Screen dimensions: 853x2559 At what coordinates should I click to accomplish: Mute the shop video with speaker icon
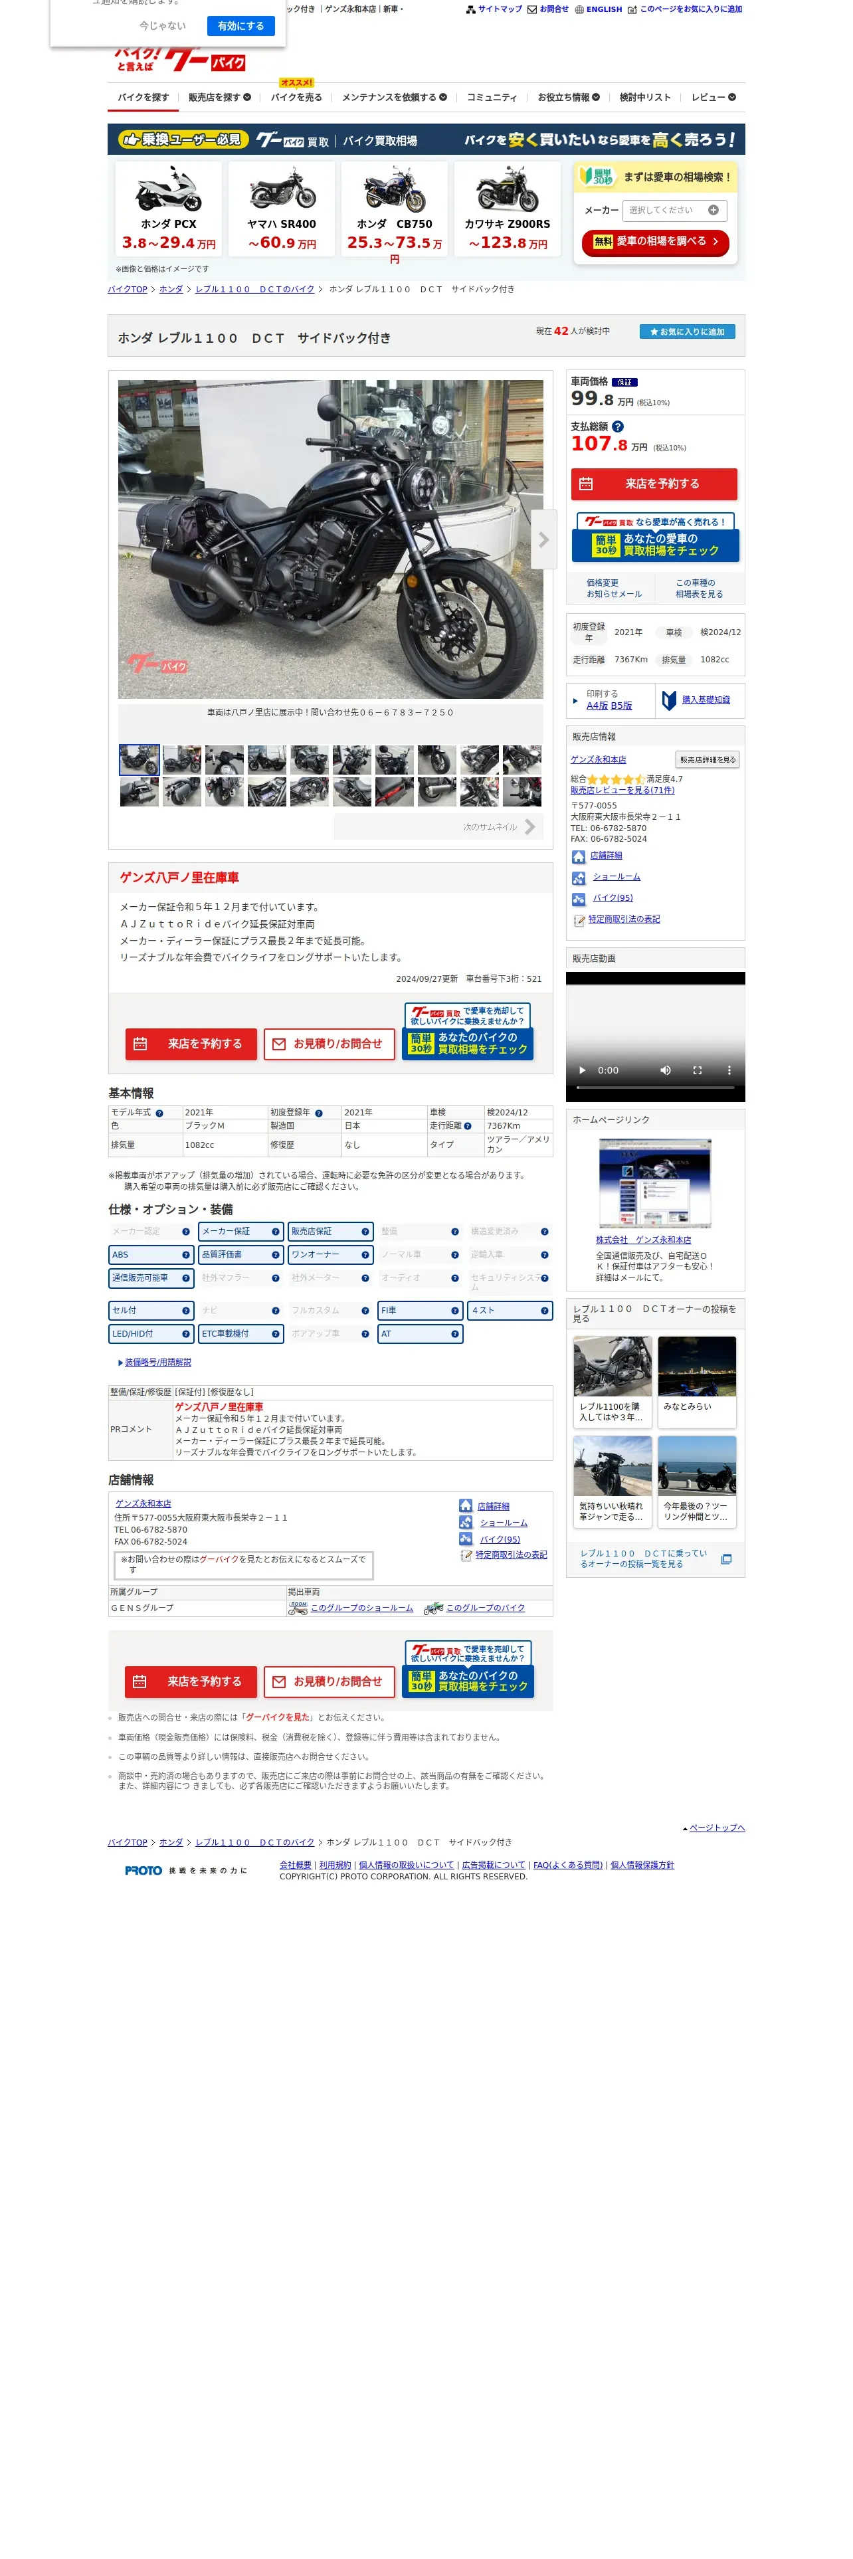[x=665, y=1070]
